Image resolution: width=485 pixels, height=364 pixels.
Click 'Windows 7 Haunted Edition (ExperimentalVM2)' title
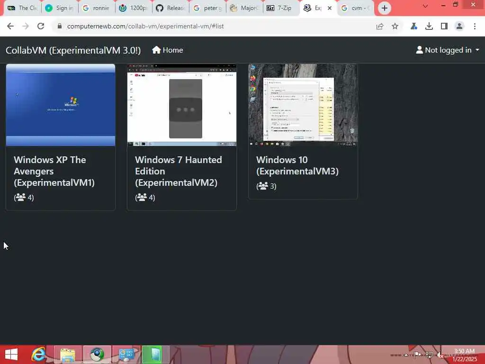179,171
